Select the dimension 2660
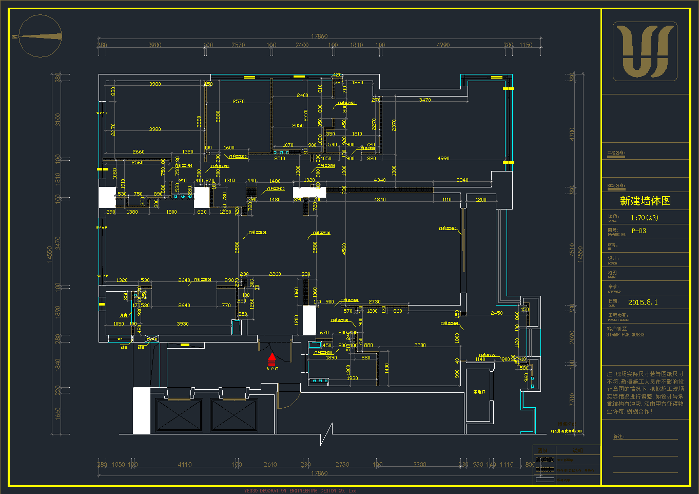Image resolution: width=699 pixels, height=494 pixels. [x=139, y=152]
